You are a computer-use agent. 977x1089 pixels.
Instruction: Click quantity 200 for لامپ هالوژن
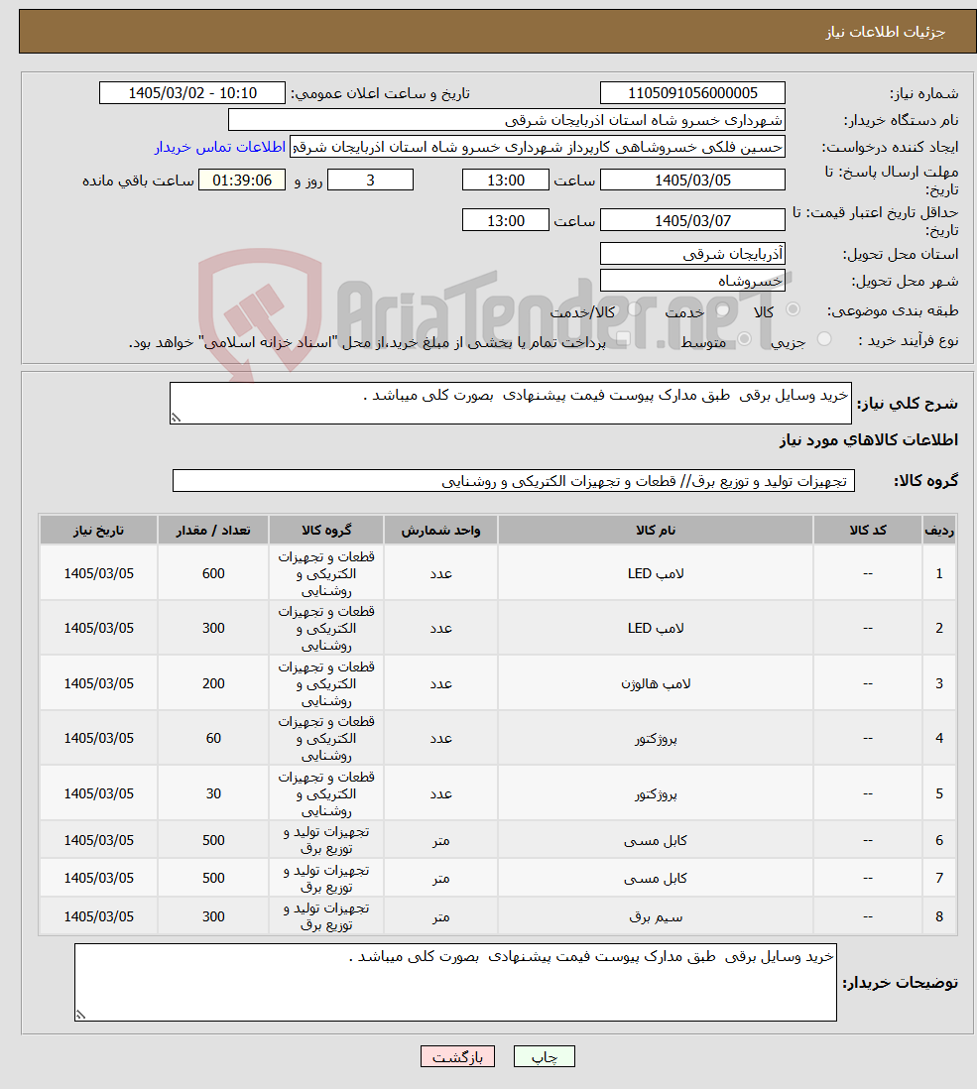click(x=213, y=684)
